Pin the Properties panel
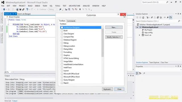 click(178, 66)
